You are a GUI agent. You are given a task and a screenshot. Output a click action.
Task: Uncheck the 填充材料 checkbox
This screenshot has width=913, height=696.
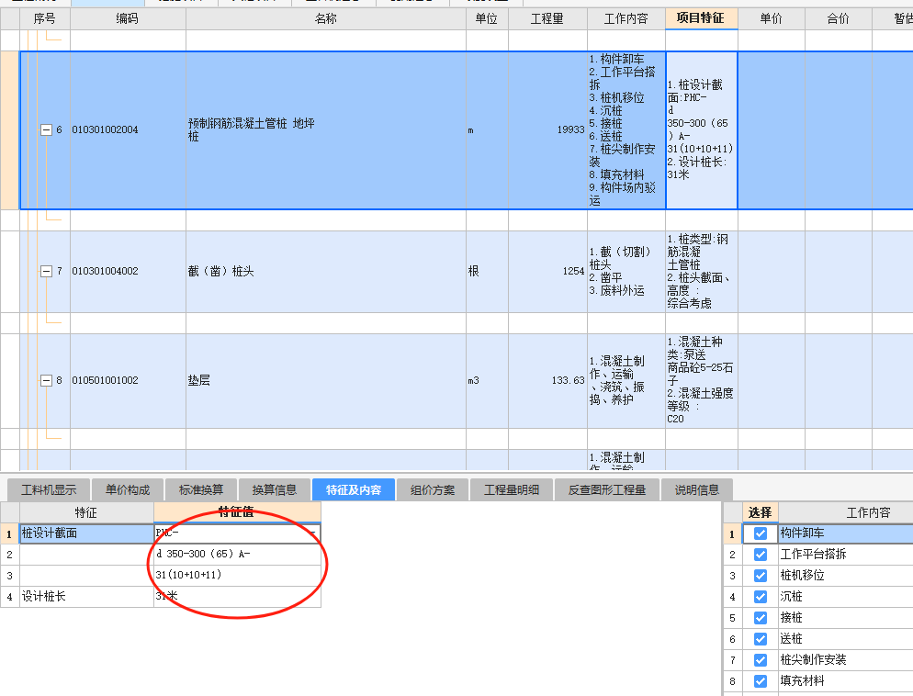[x=760, y=681]
